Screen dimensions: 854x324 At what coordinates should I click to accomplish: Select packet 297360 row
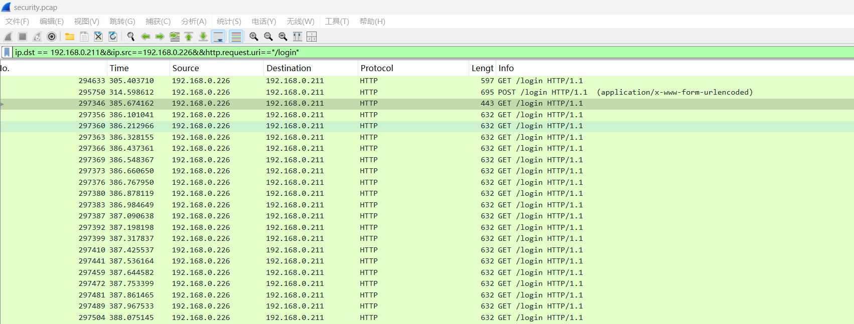[427, 126]
